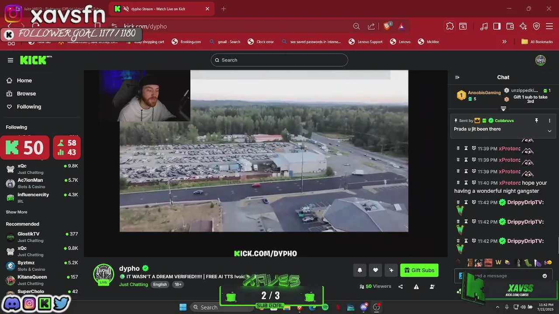This screenshot has width=559, height=314.
Task: Open the tab search toolbar icon
Action: [x=463, y=27]
